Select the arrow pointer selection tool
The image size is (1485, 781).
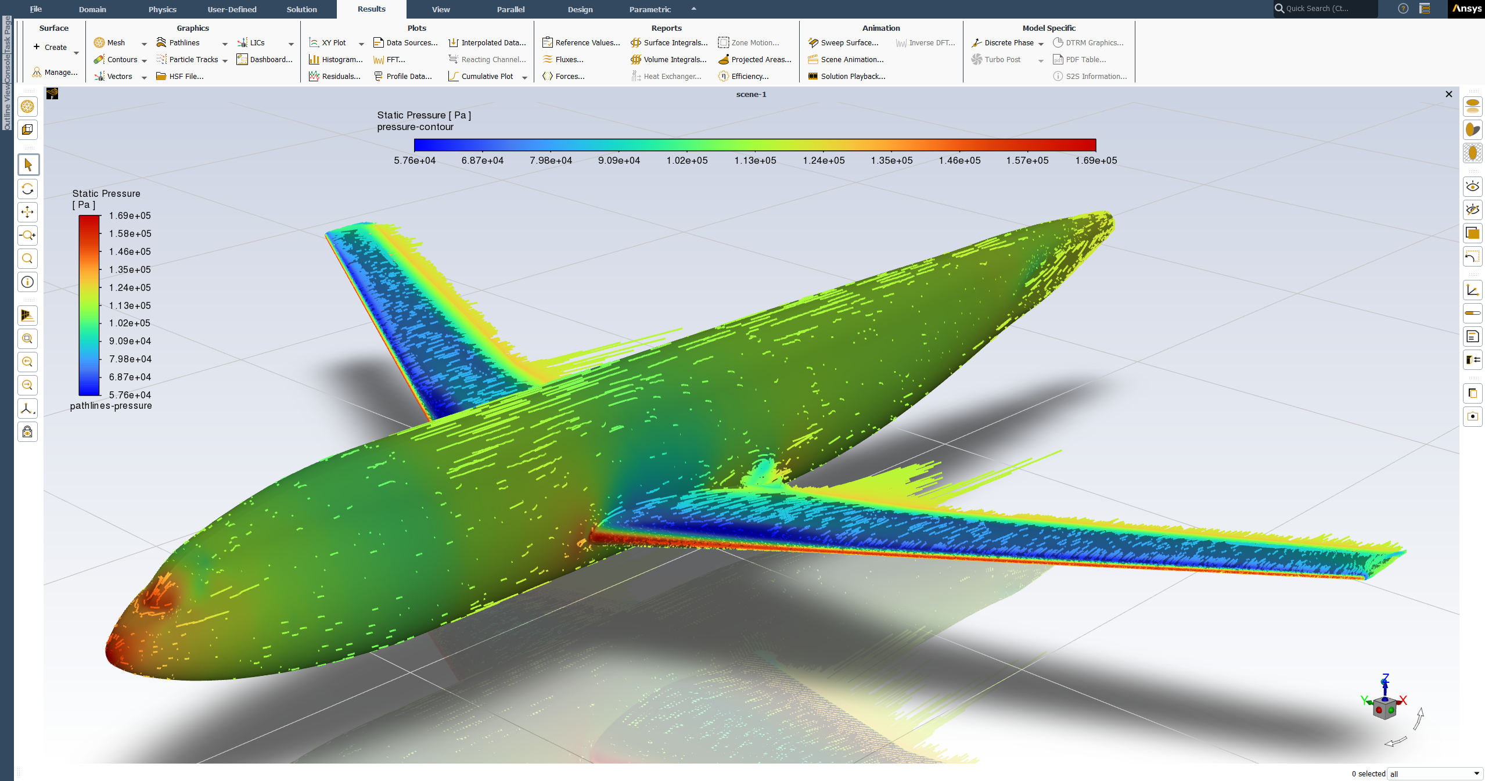(28, 165)
